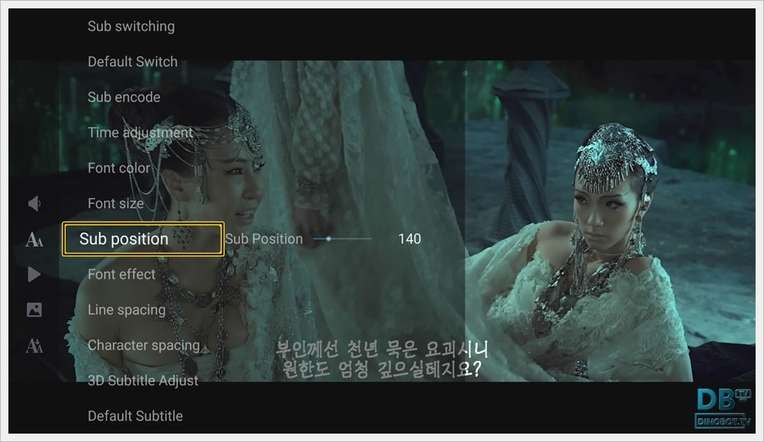The width and height of the screenshot is (764, 442).
Task: Open Sub encode setting
Action: (x=124, y=98)
